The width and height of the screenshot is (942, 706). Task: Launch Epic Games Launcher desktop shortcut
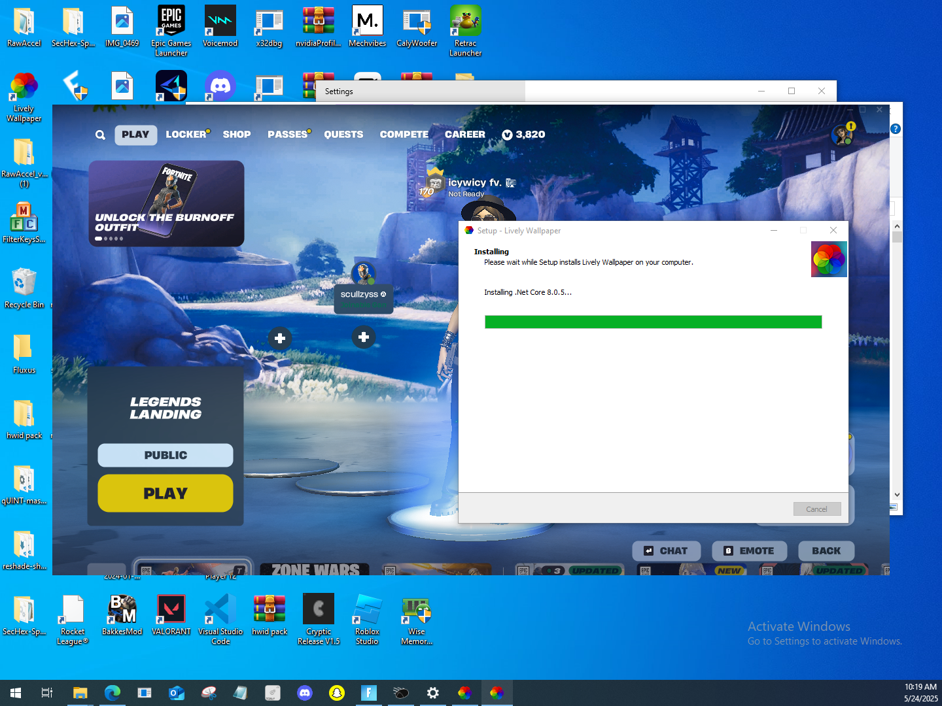(x=171, y=31)
